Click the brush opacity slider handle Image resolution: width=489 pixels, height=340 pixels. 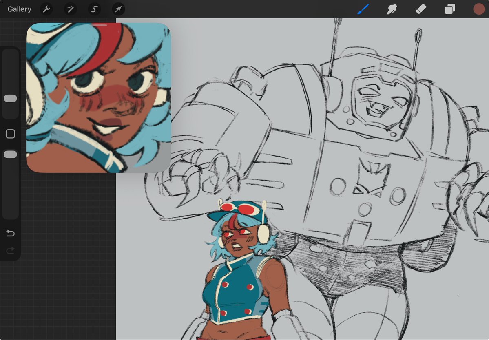point(10,155)
